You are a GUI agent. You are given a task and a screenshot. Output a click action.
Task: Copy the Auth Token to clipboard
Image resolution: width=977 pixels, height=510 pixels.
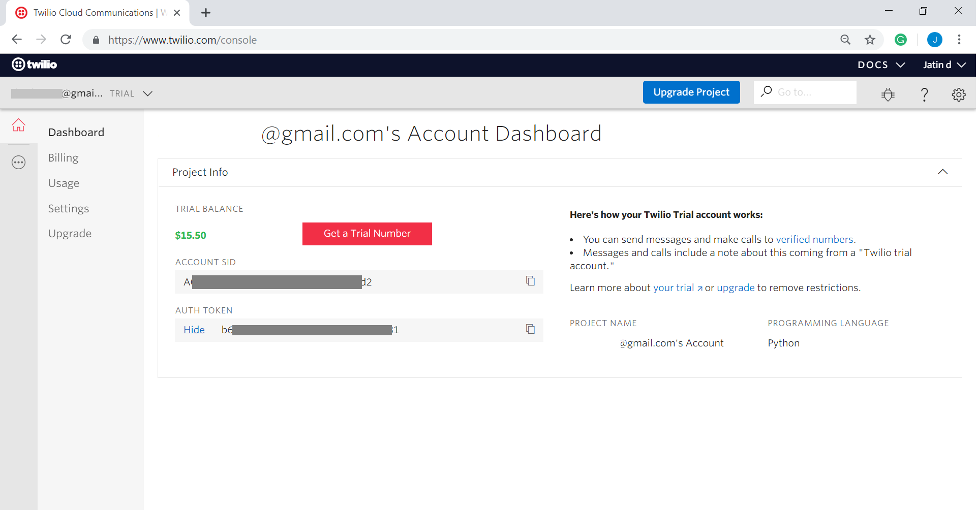click(x=530, y=329)
